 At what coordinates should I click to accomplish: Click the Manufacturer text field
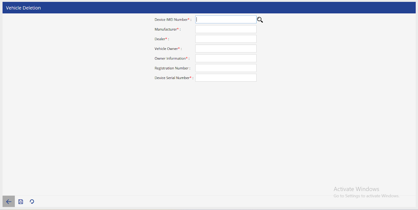pos(226,29)
